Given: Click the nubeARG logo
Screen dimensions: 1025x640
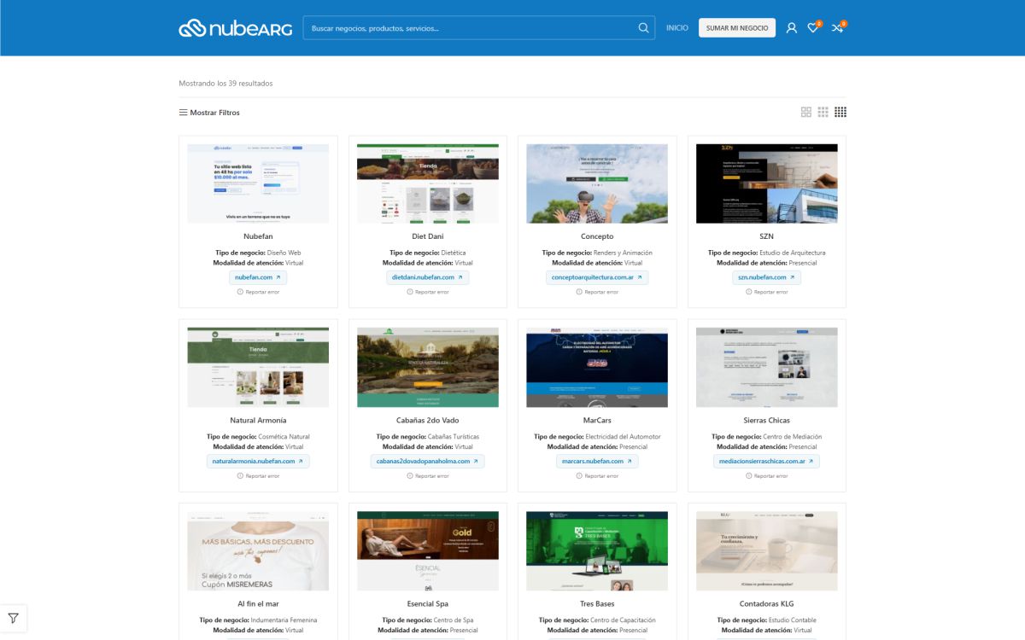Looking at the screenshot, I should [x=235, y=28].
